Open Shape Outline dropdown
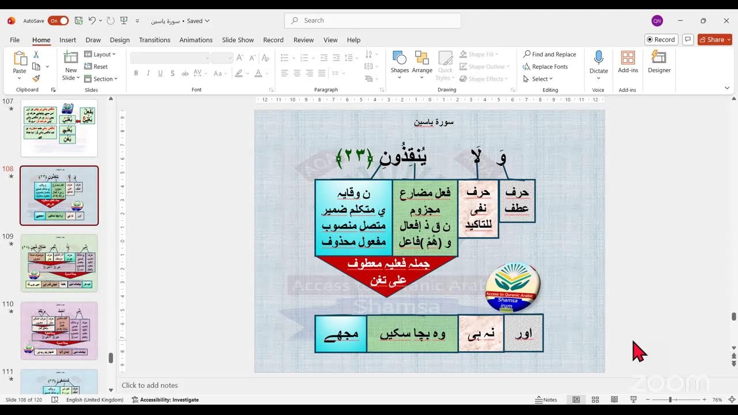 point(484,66)
